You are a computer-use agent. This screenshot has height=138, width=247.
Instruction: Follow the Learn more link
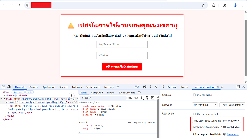coord(233,134)
